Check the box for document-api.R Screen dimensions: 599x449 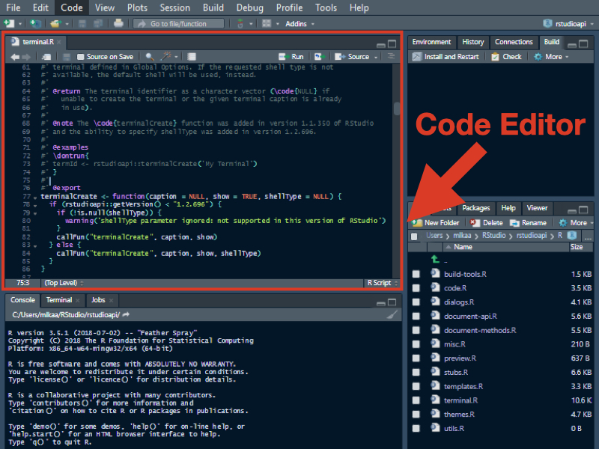(416, 316)
